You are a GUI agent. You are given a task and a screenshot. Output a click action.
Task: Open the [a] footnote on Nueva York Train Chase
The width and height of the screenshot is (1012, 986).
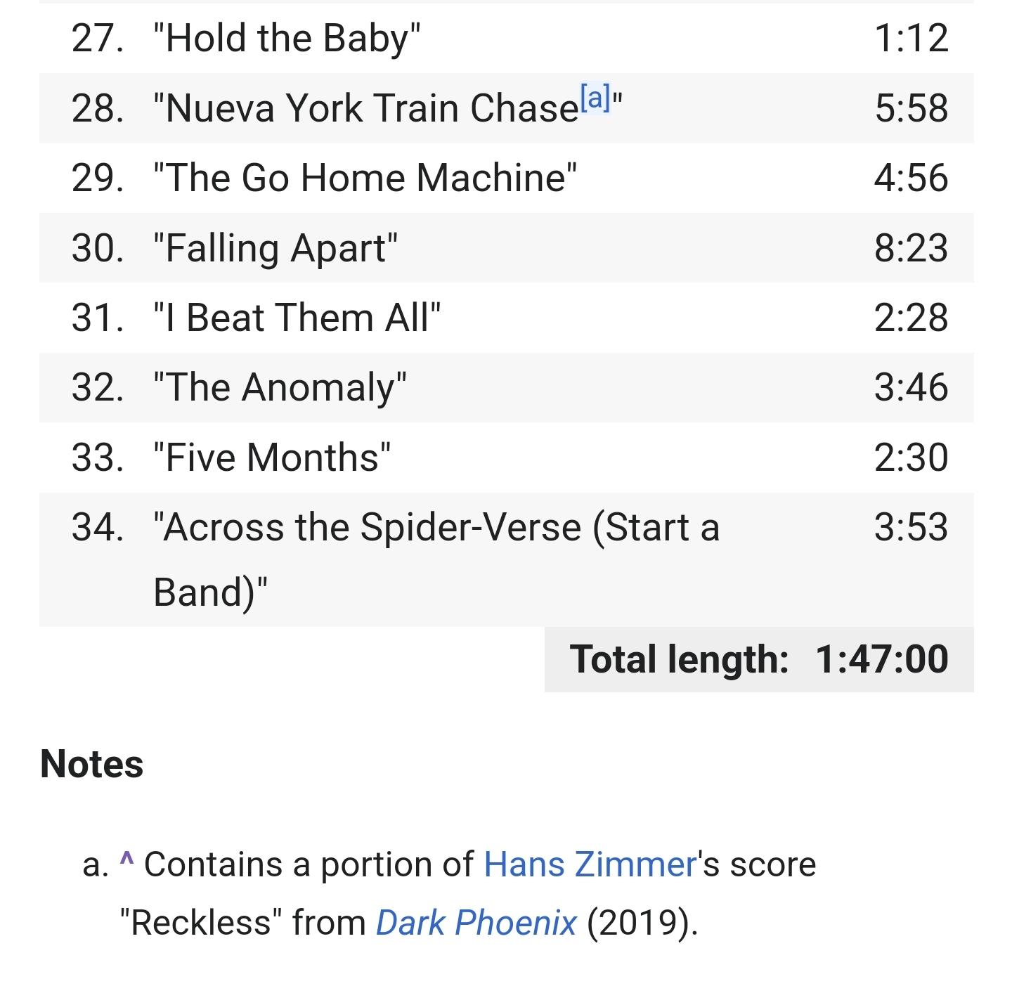click(595, 98)
